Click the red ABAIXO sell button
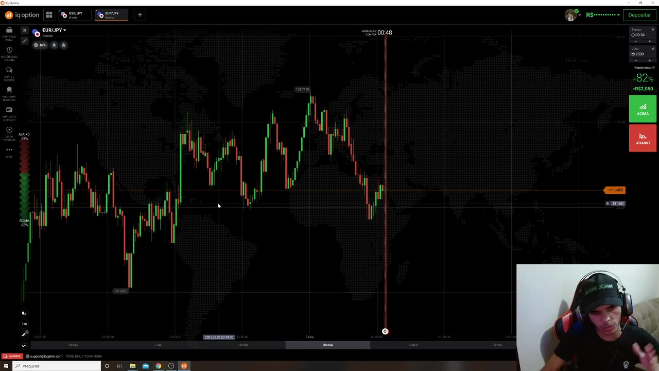 [643, 138]
